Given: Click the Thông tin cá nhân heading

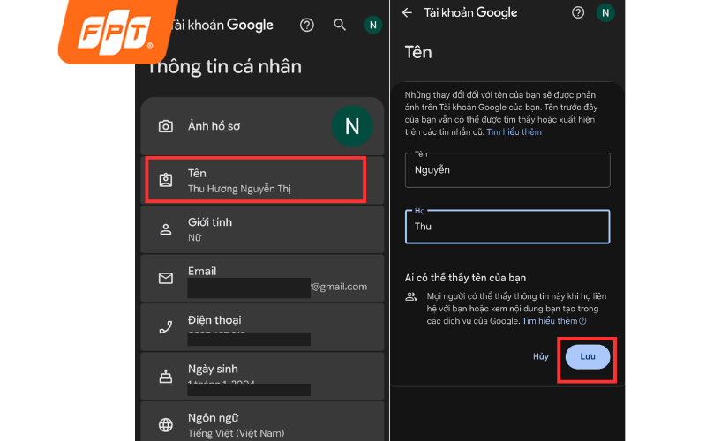Looking at the screenshot, I should [224, 67].
